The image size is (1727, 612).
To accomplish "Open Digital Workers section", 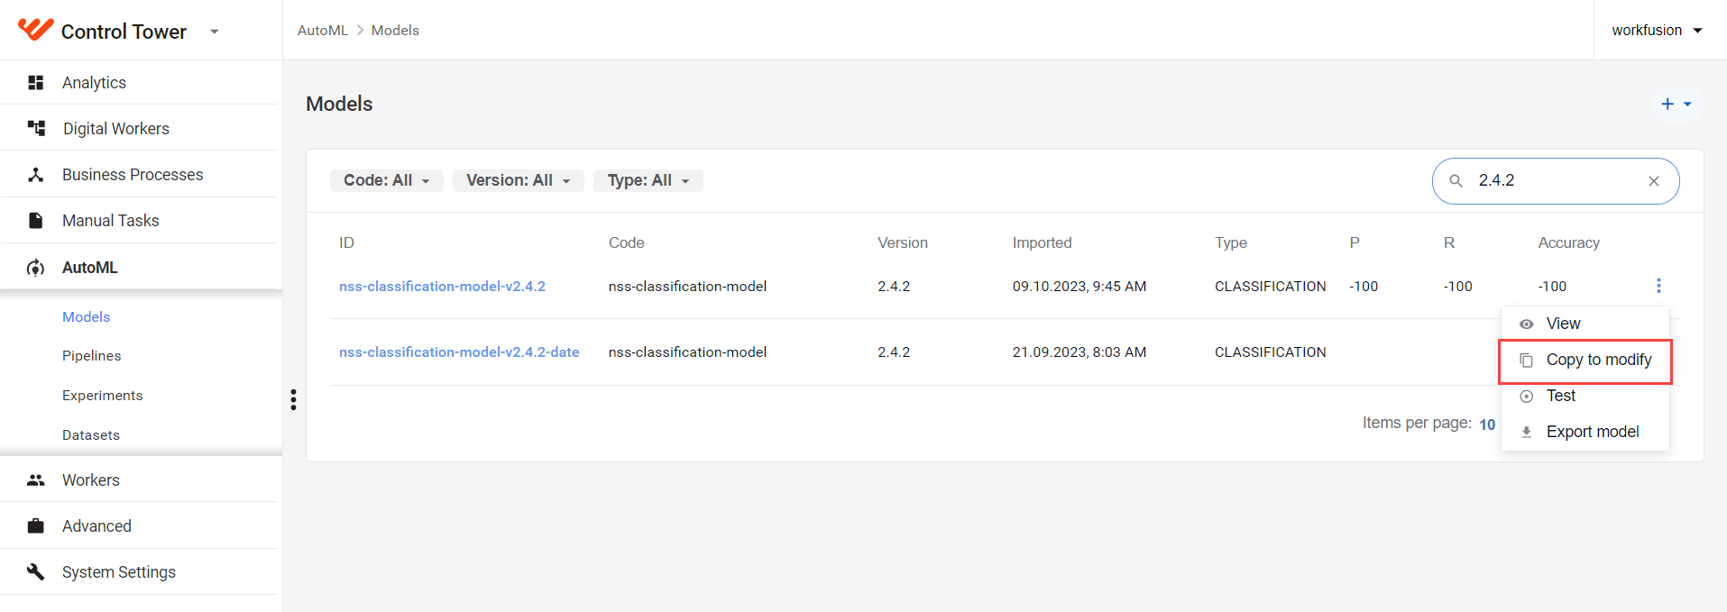I will pos(116,128).
